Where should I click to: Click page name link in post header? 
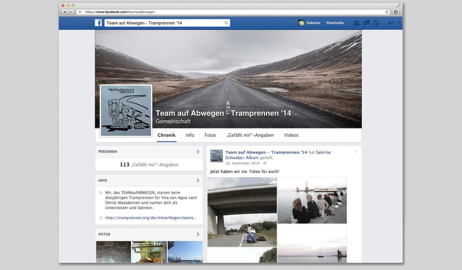pyautogui.click(x=266, y=152)
